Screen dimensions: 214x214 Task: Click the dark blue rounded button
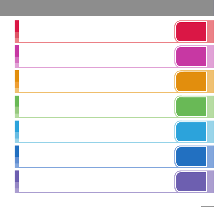click(x=191, y=157)
